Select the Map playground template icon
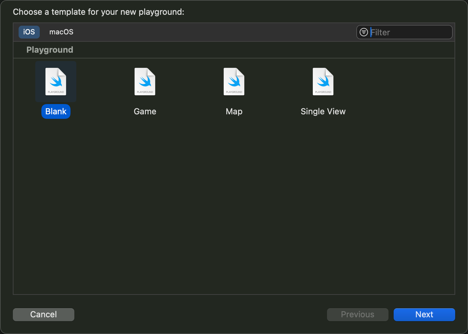The width and height of the screenshot is (468, 334). [234, 82]
